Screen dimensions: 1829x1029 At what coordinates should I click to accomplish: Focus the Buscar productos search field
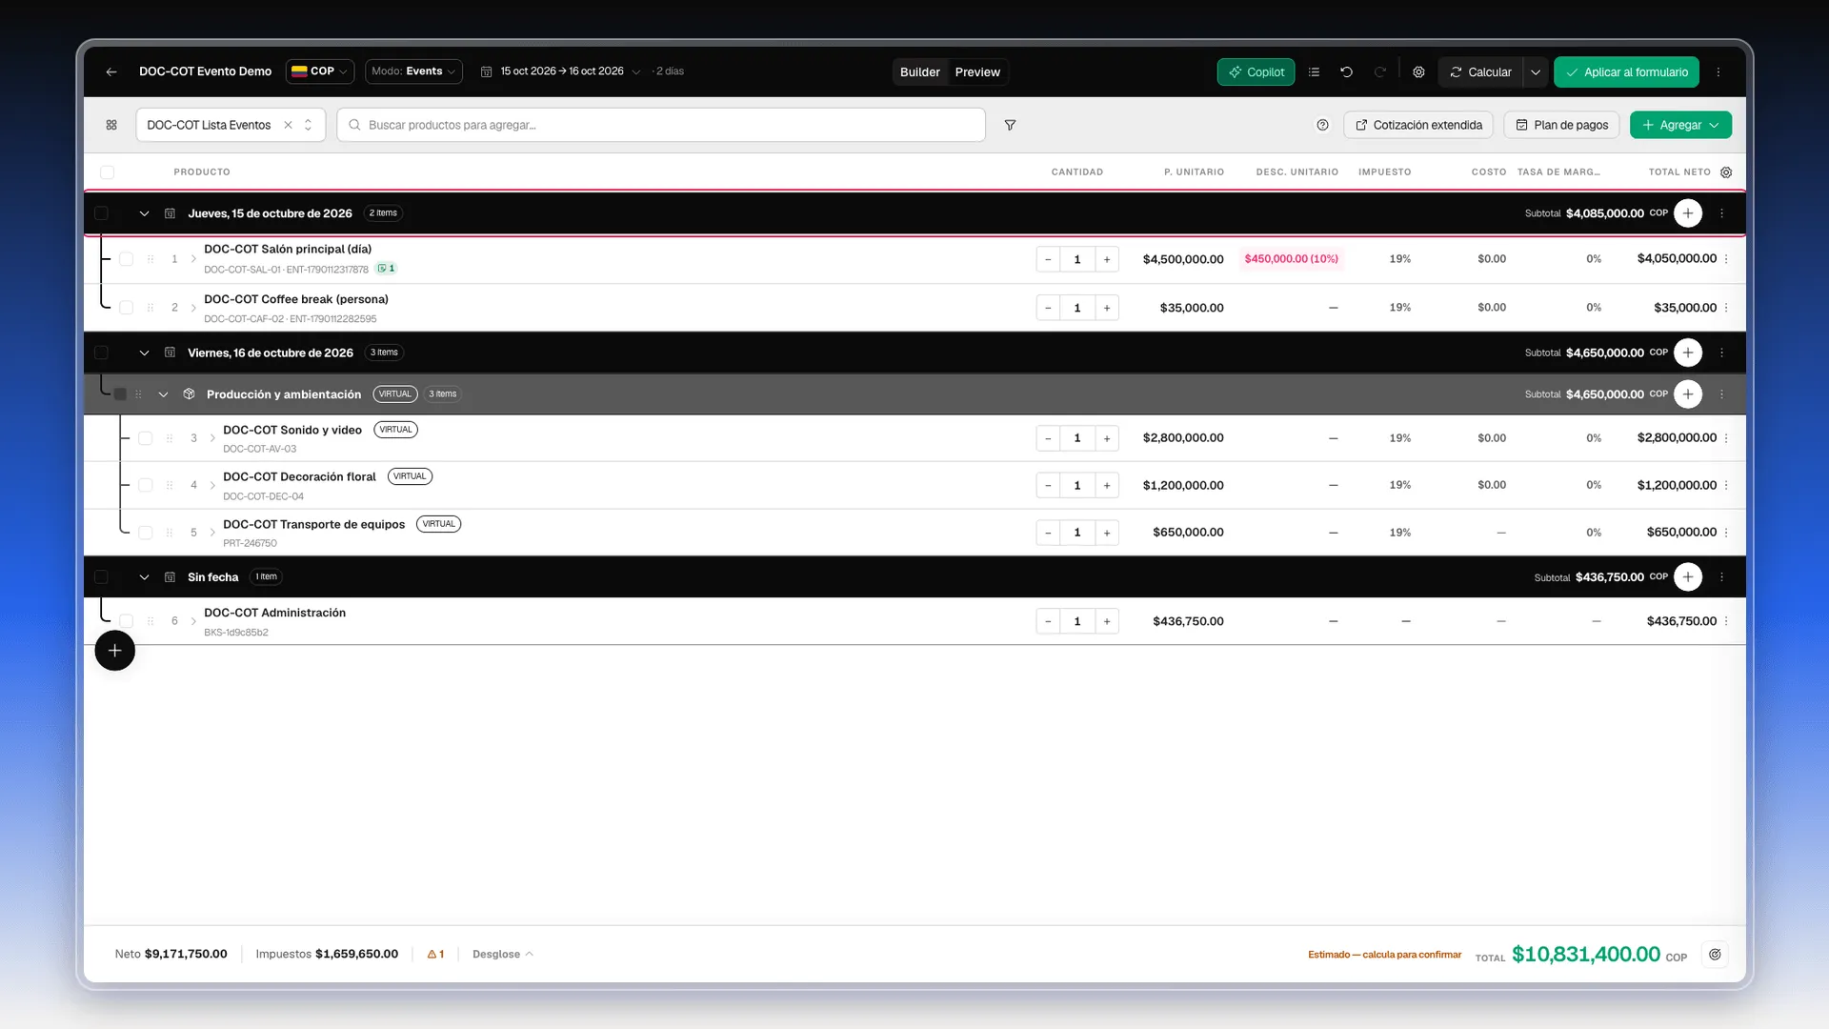tap(661, 125)
